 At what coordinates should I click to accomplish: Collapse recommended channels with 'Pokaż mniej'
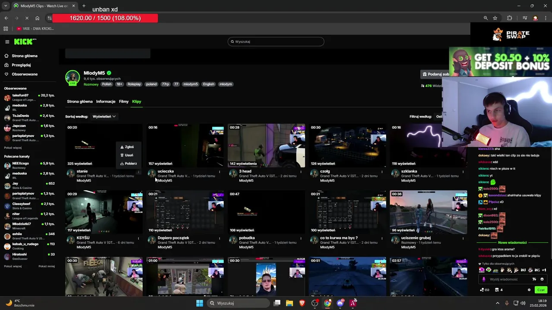click(x=47, y=266)
